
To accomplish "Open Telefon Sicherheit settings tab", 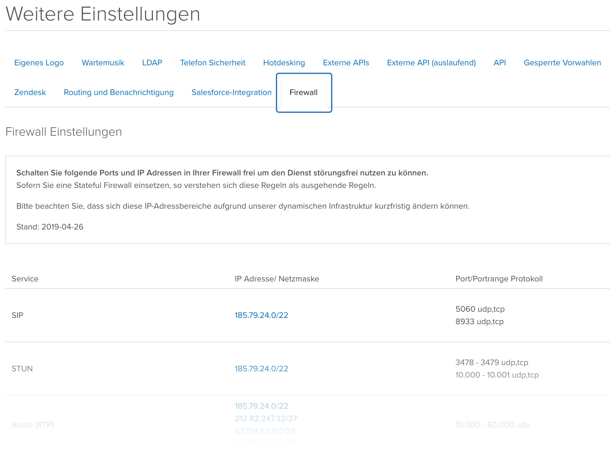I will [213, 63].
